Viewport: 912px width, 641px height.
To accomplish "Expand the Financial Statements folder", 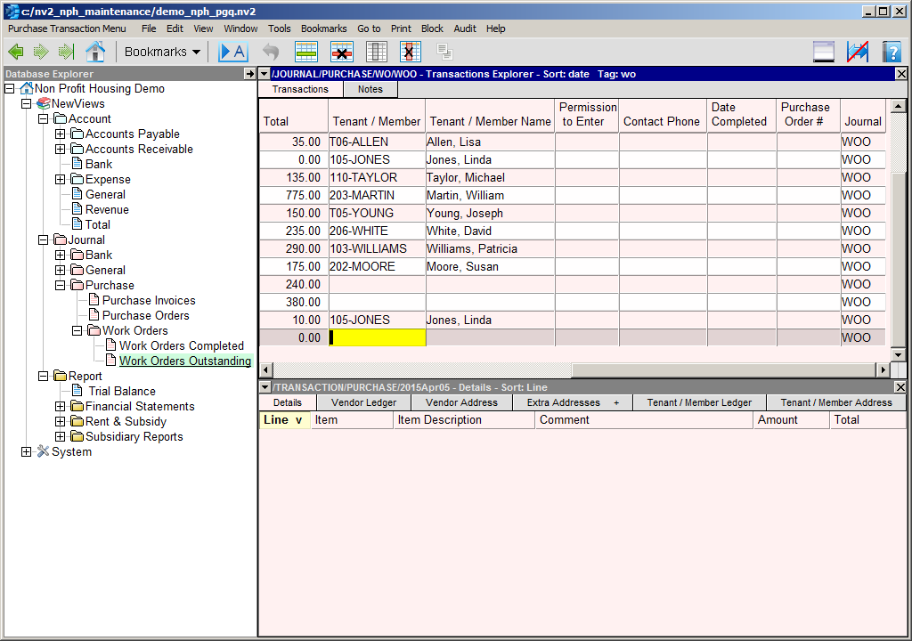I will pos(61,407).
